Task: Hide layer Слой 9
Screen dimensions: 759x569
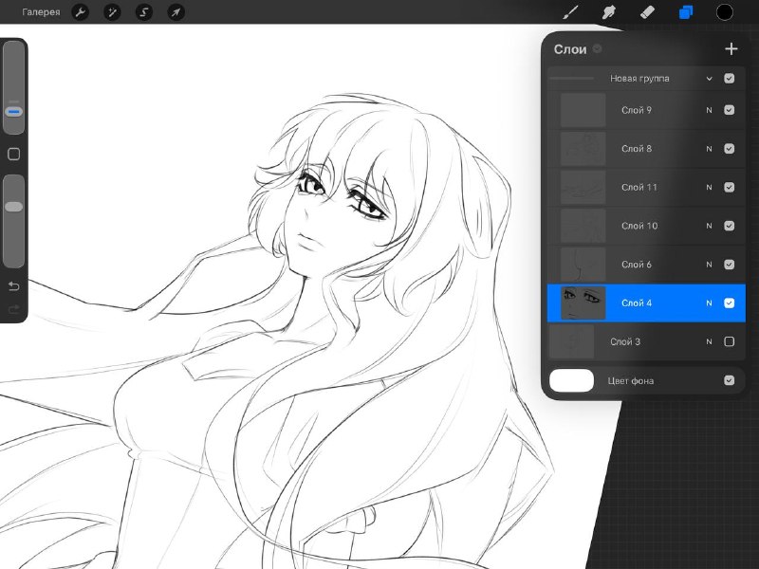Action: tap(729, 110)
